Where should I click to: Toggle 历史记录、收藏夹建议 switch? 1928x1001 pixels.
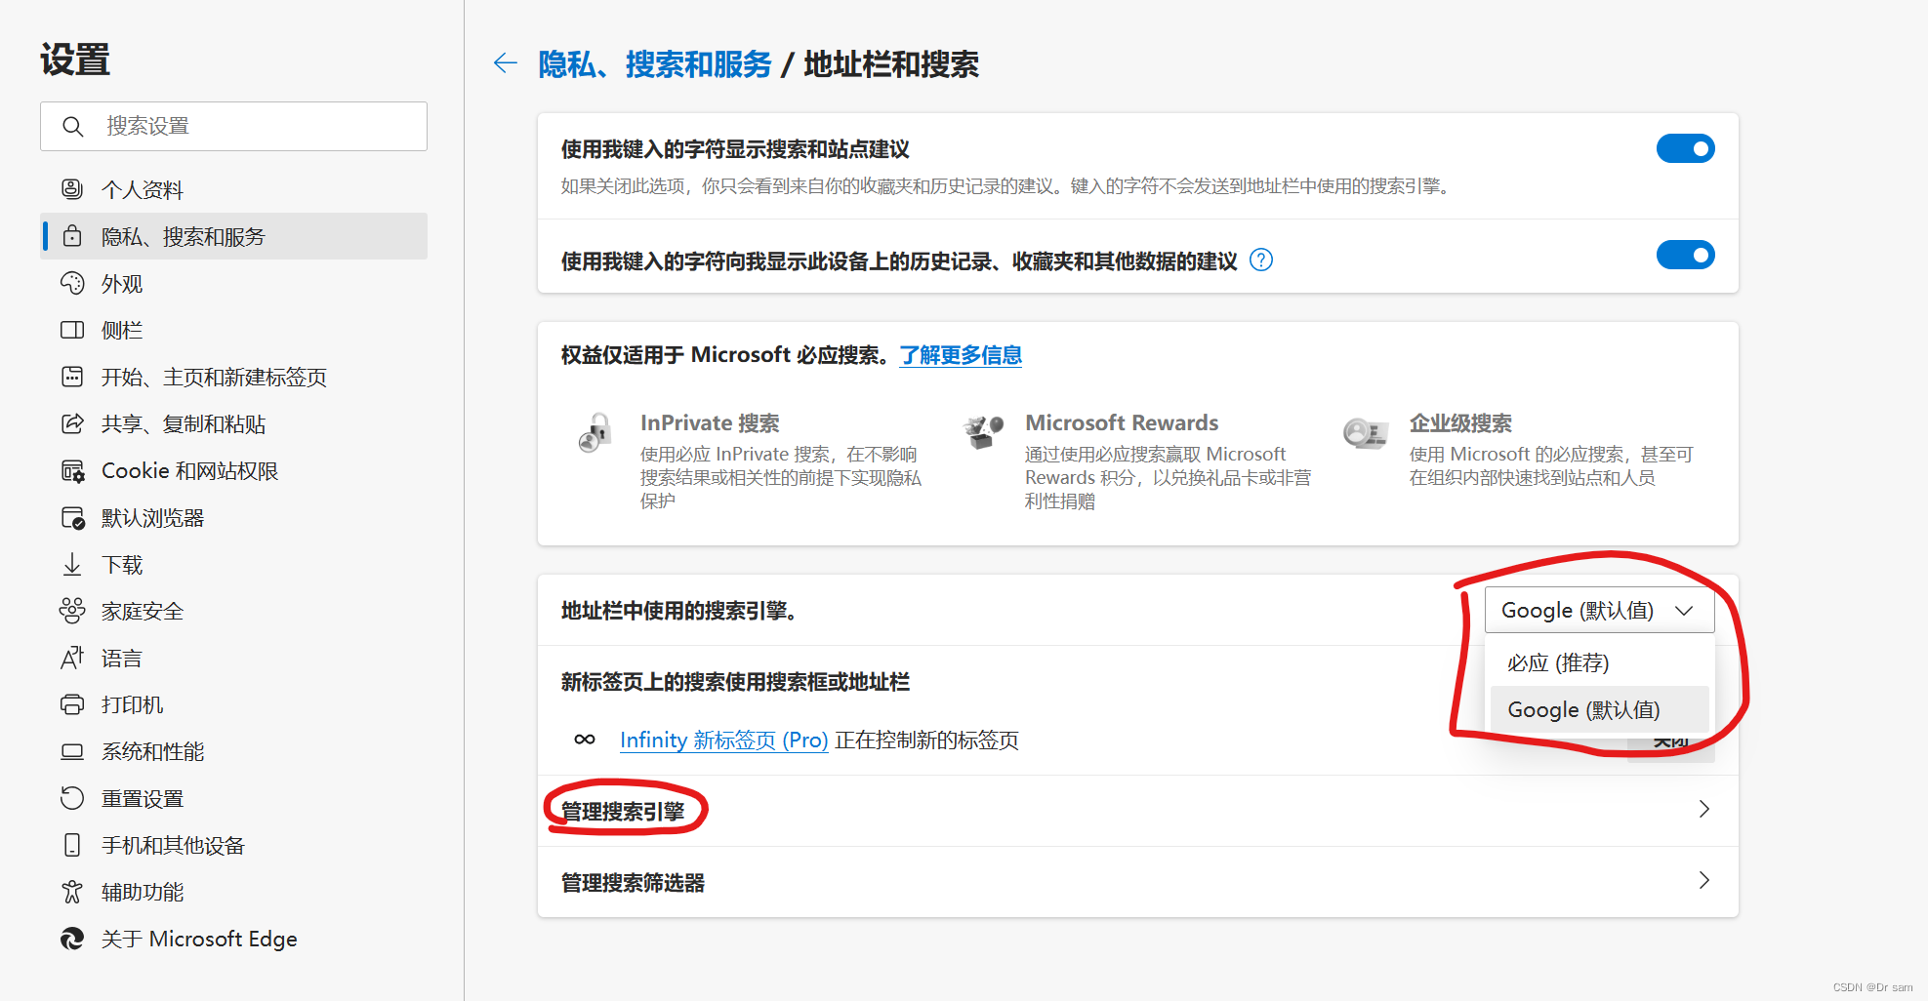1685,256
